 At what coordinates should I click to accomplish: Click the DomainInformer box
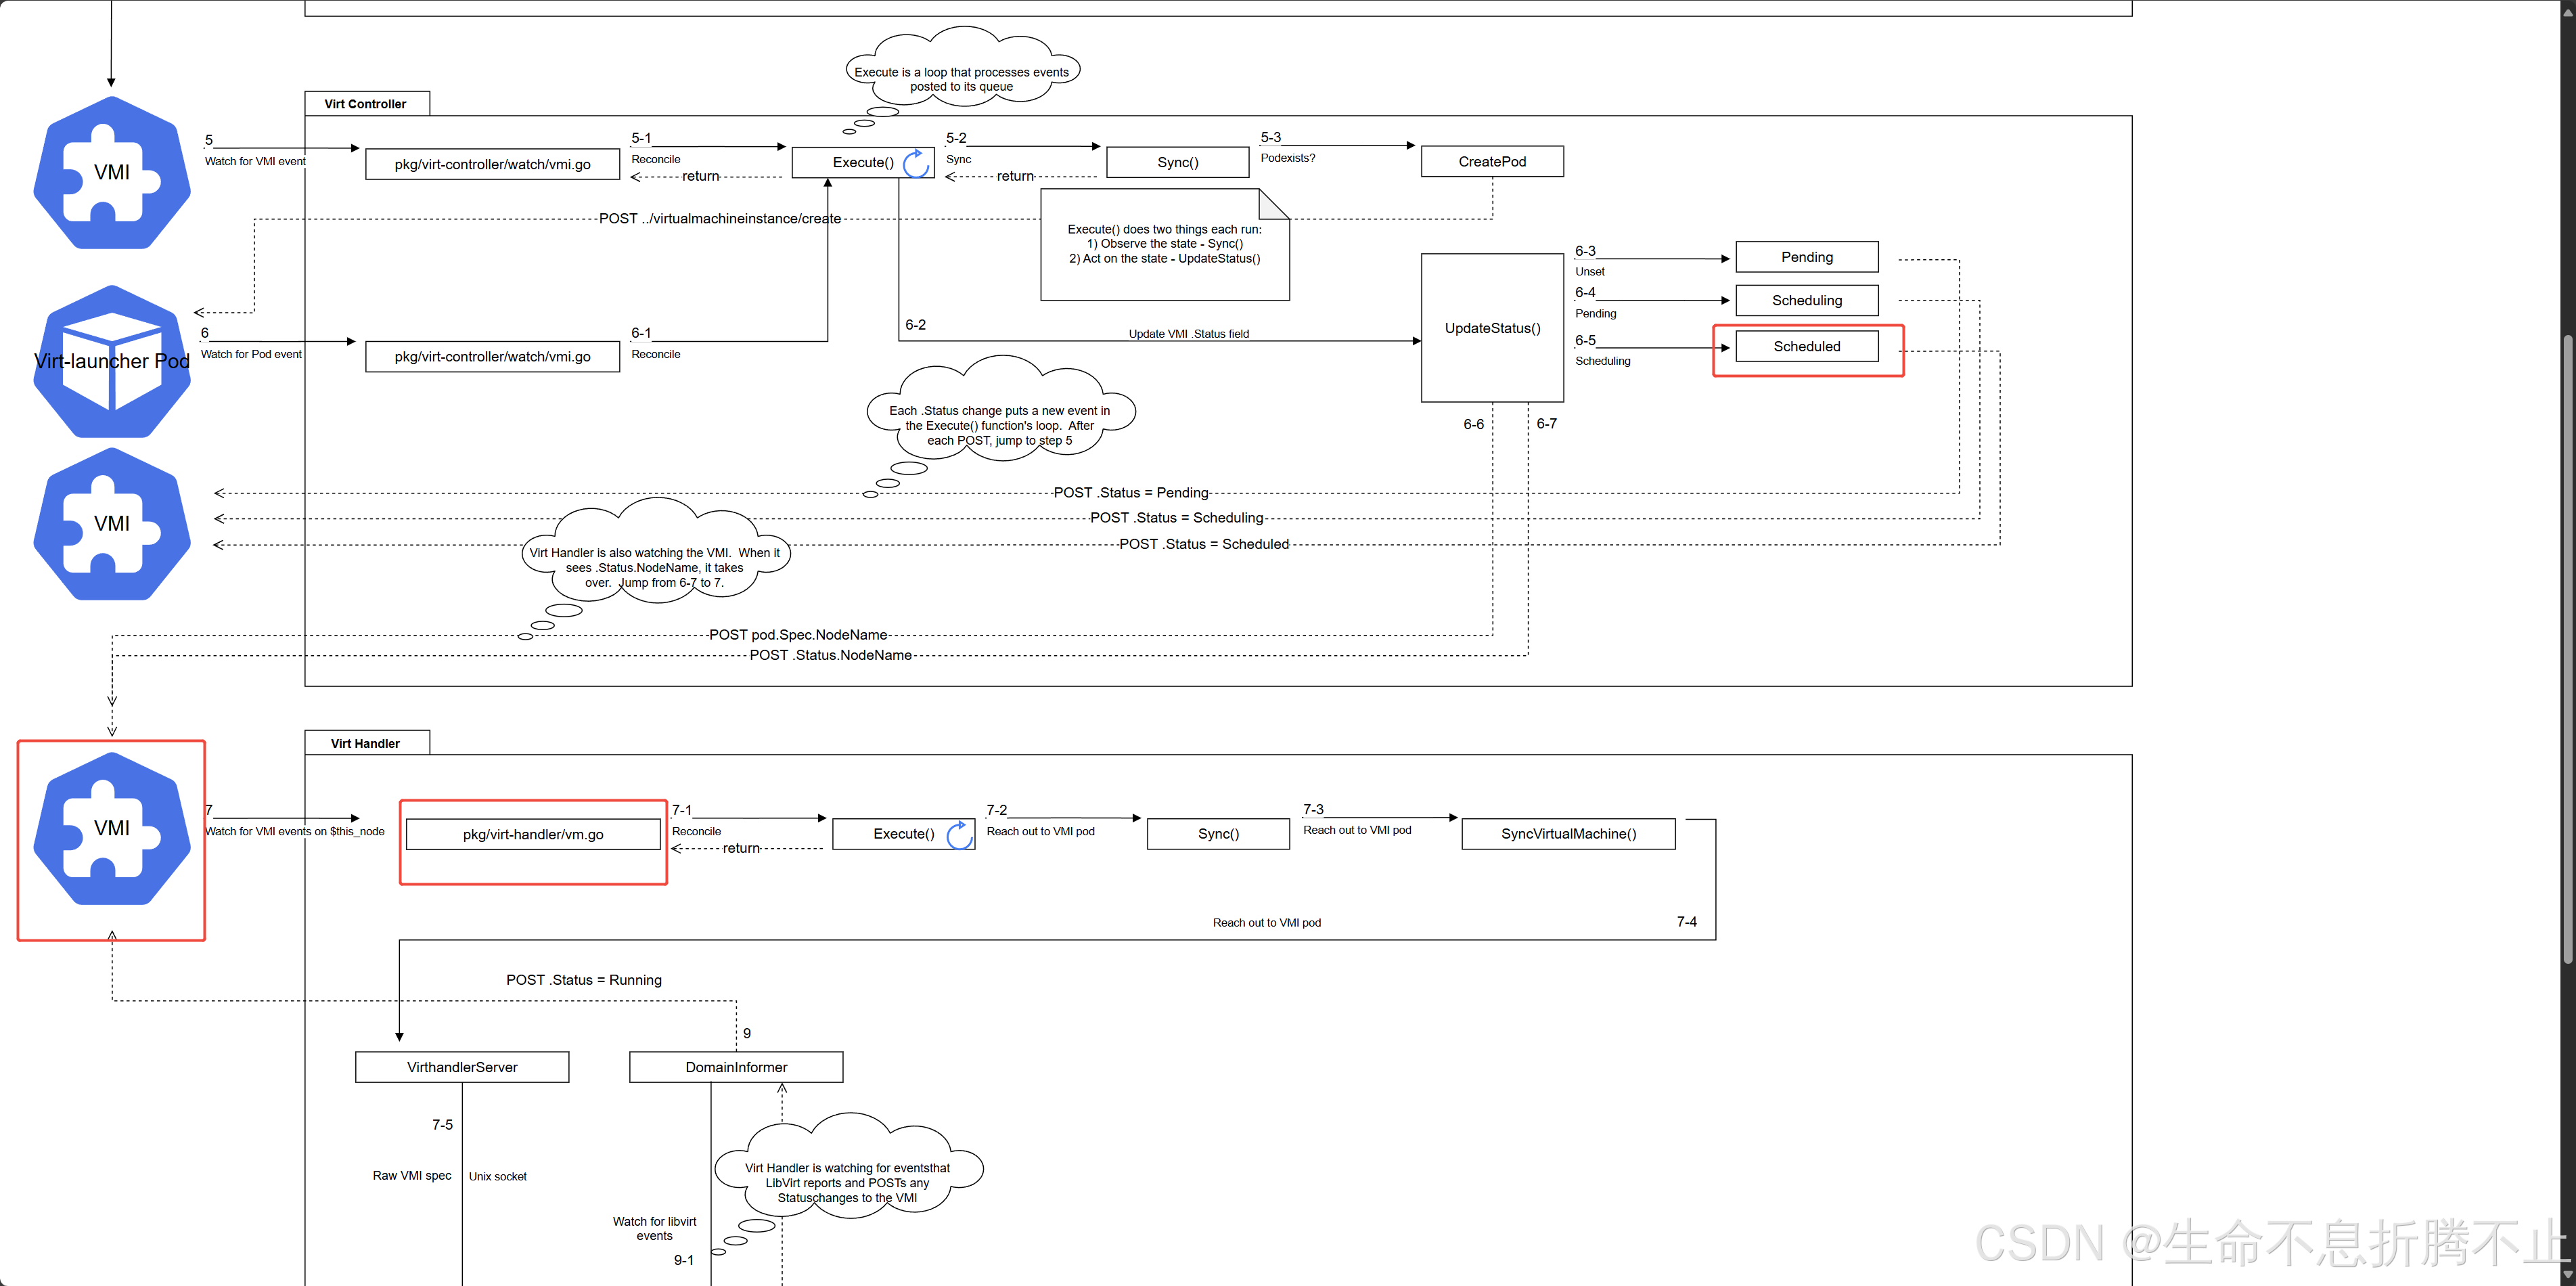tap(736, 1067)
